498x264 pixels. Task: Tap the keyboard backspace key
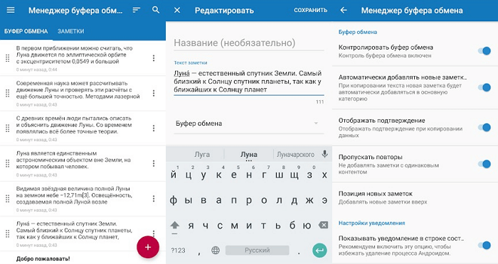click(x=323, y=226)
